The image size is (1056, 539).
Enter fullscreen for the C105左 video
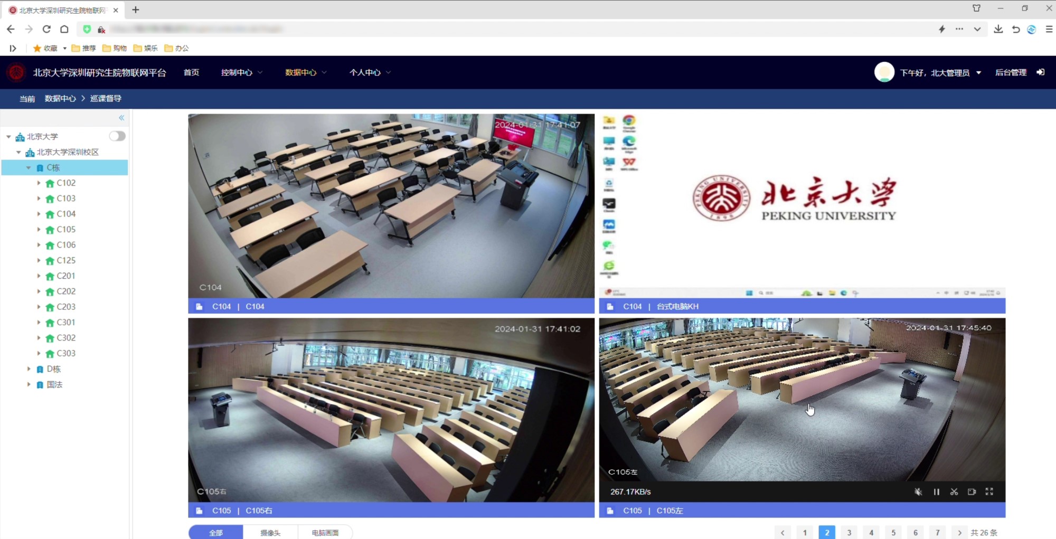[989, 491]
